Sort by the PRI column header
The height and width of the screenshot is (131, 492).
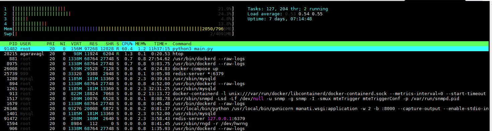[51, 44]
